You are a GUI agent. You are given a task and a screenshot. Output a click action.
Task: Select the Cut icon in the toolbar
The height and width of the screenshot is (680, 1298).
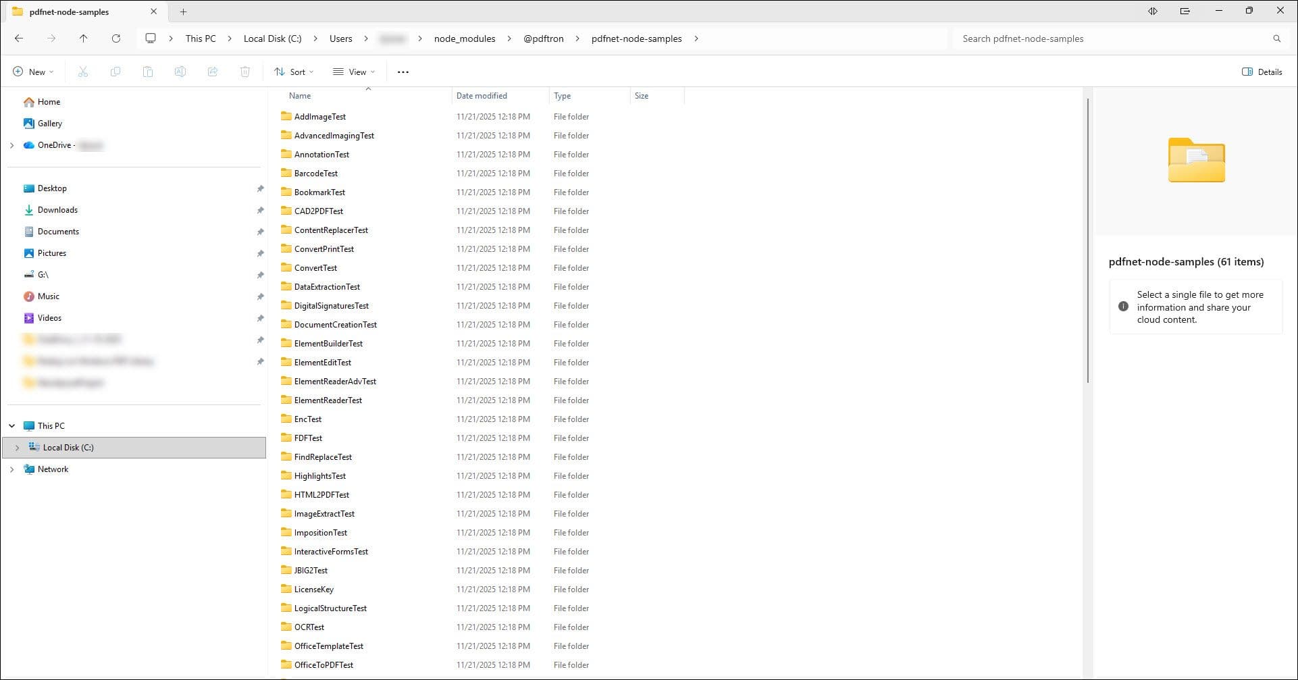point(83,72)
